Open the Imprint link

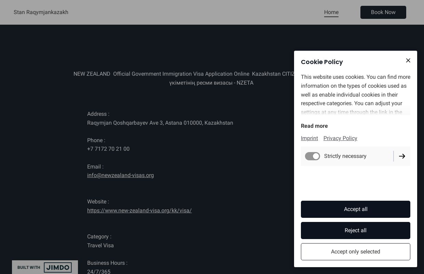[x=309, y=138]
